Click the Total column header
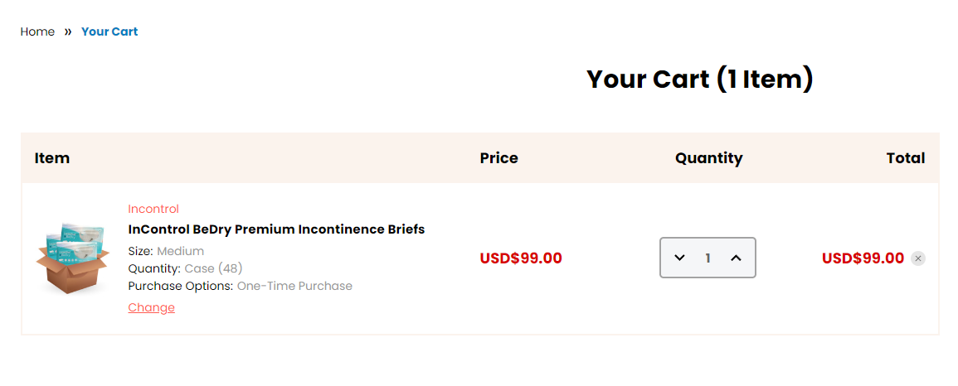The height and width of the screenshot is (386, 958). pos(906,158)
